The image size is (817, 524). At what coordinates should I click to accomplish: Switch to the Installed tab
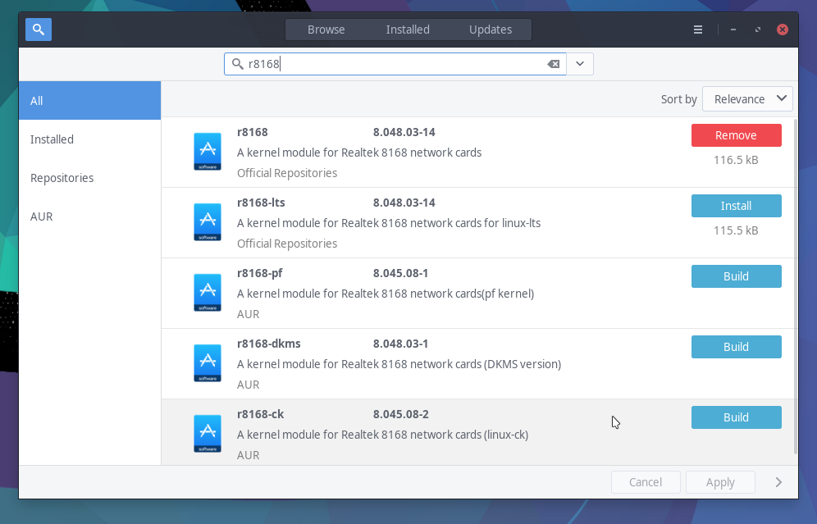408,30
